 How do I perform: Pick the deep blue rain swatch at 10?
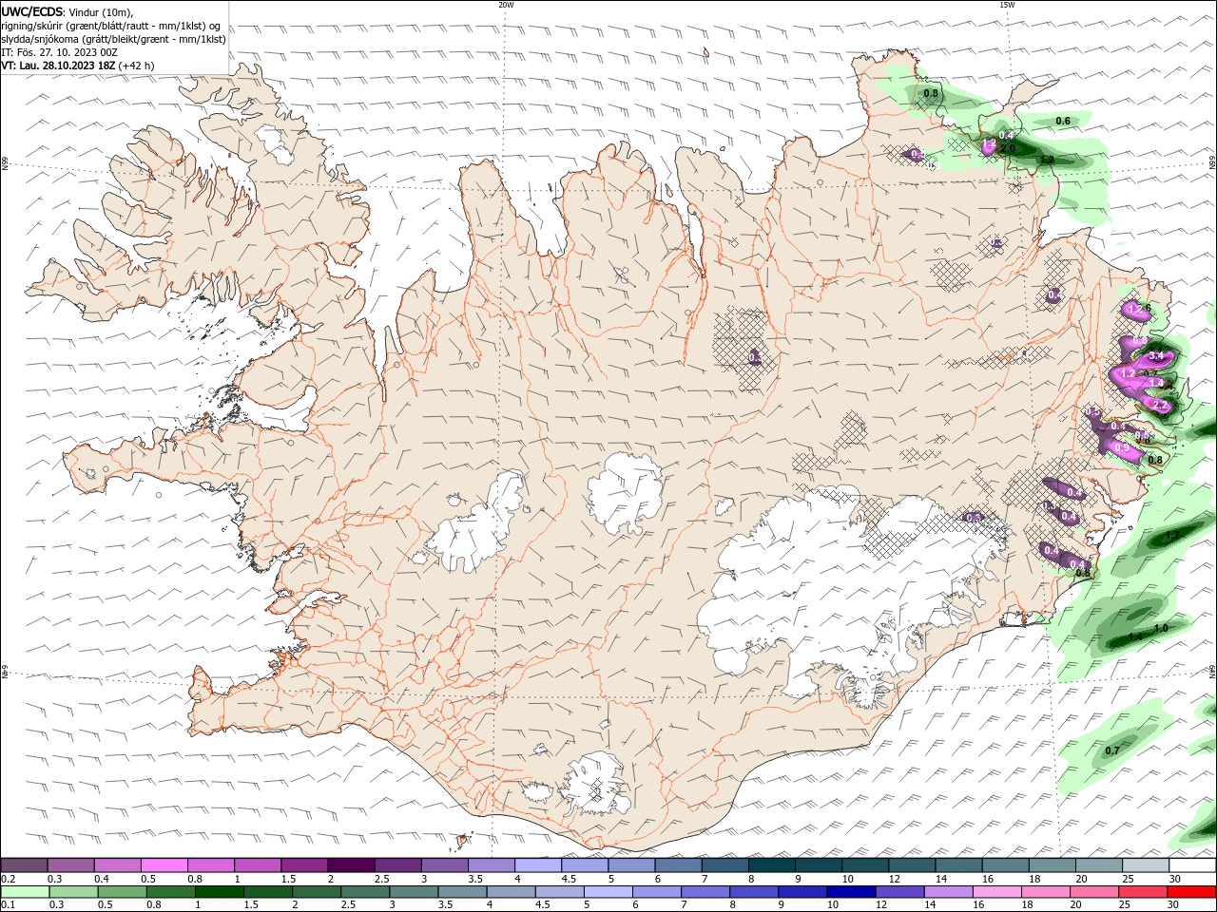[x=850, y=891]
